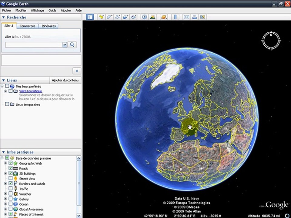Expand the Borders and Labels tree node
The width and height of the screenshot is (291, 218).
(x=5, y=183)
